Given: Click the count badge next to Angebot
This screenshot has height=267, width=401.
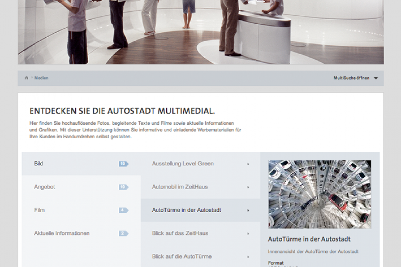Looking at the screenshot, I should [123, 187].
